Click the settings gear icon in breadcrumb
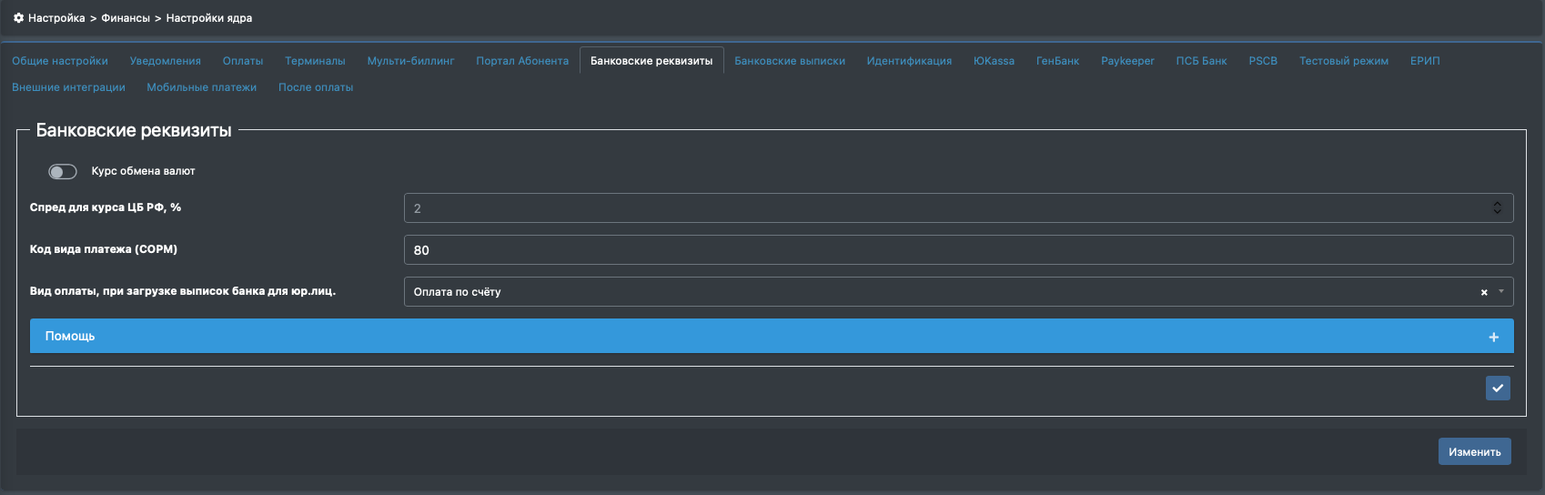 [x=18, y=18]
